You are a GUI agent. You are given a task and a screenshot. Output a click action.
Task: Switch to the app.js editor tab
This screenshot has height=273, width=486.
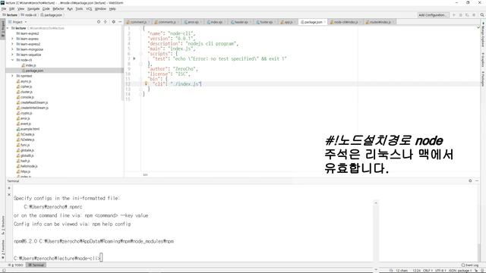point(288,22)
